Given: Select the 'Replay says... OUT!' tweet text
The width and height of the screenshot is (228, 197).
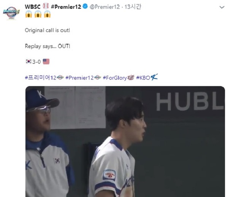Looking at the screenshot, I should (x=47, y=46).
